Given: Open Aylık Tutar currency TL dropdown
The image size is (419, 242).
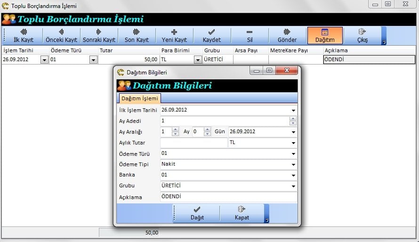Looking at the screenshot, I should 293,143.
